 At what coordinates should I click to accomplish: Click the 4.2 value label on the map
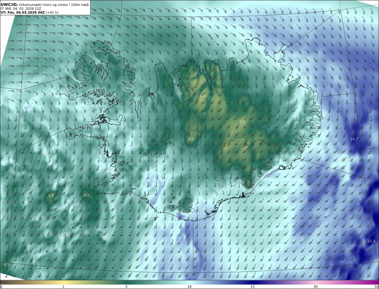(86, 195)
